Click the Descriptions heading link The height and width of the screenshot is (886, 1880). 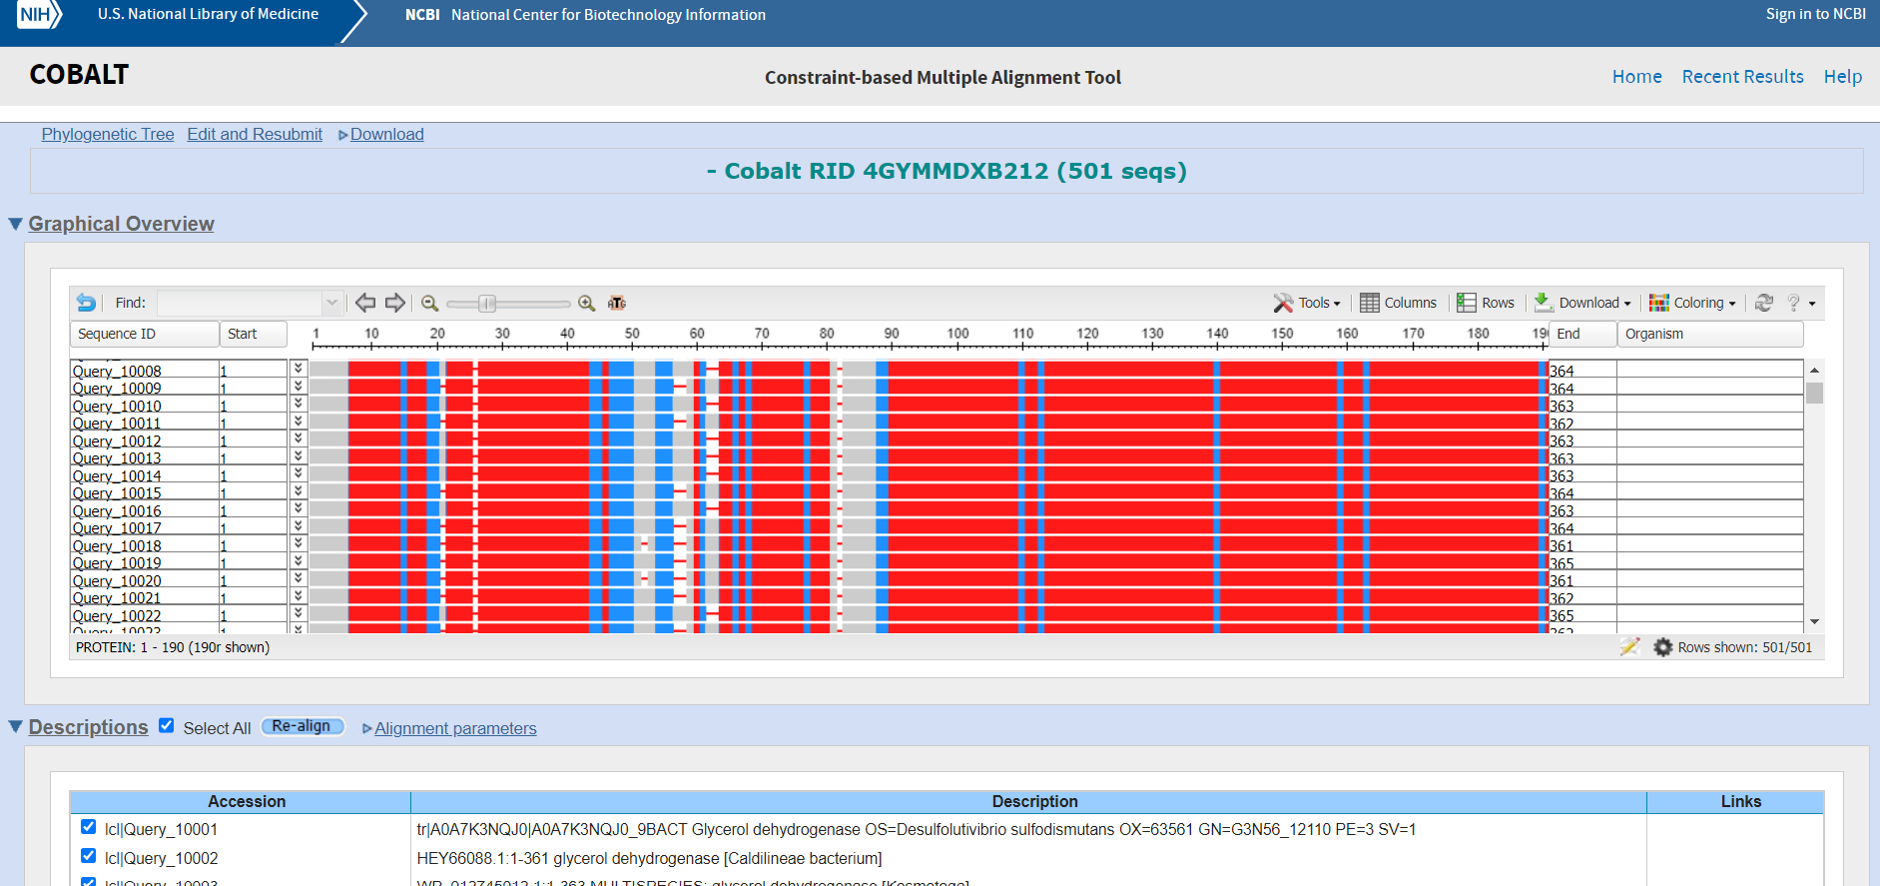(x=88, y=727)
